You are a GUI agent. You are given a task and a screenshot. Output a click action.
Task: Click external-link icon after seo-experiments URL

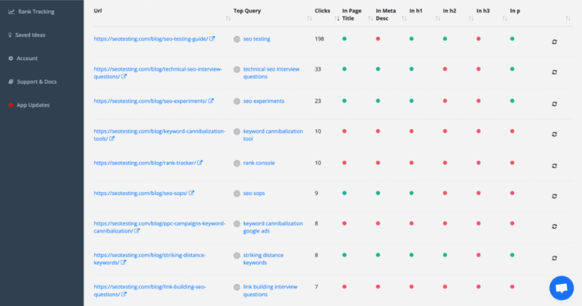tap(211, 101)
